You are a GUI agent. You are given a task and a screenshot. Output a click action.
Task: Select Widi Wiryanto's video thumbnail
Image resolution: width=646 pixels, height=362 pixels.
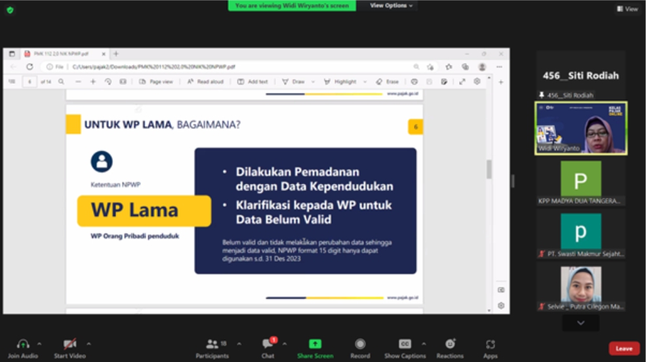(580, 128)
